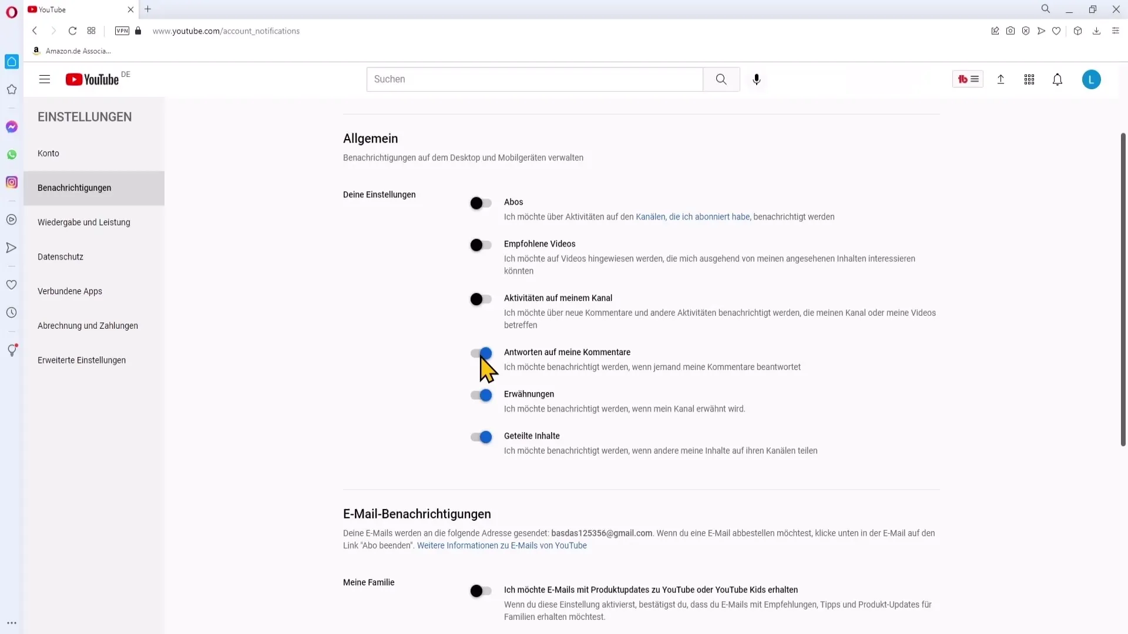Open the account avatar menu

(x=1092, y=79)
